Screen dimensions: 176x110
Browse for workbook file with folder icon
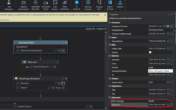[63, 83]
